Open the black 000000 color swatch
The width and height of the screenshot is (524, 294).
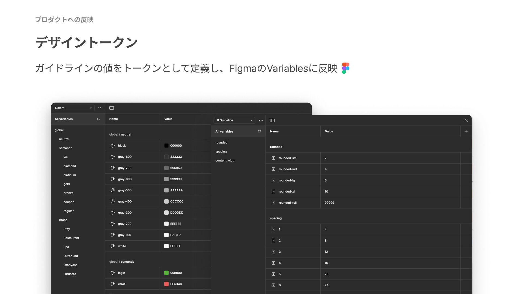(x=166, y=146)
